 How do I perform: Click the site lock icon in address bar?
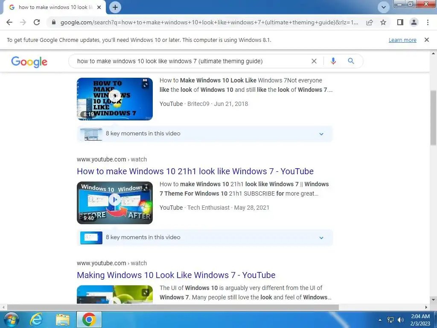coord(54,22)
